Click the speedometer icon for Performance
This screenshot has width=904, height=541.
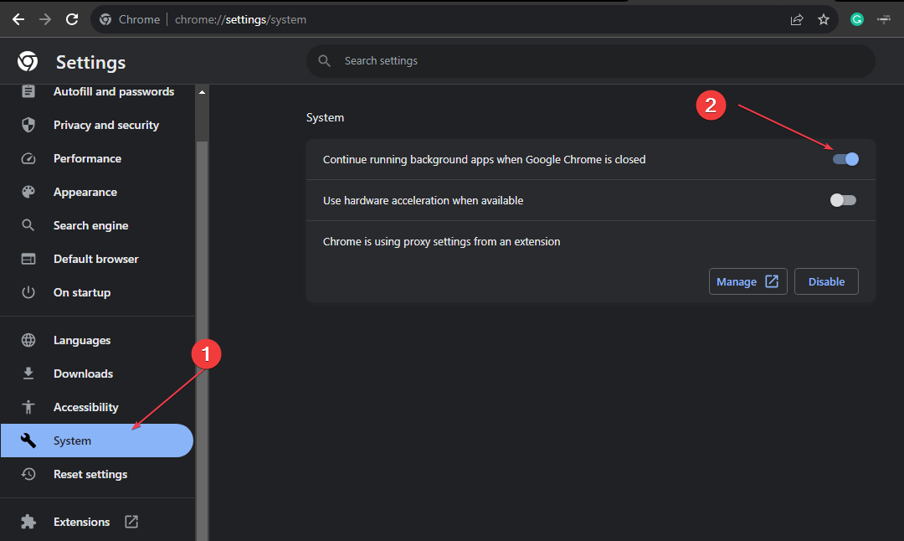coord(28,158)
